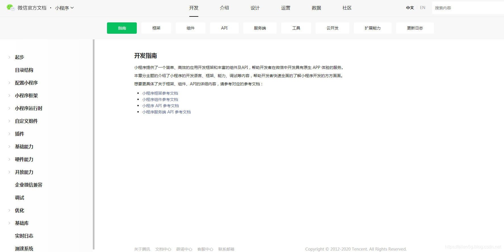This screenshot has height=252, width=504.
Task: Focus the 搜索内容 search field
Action: pos(468,8)
